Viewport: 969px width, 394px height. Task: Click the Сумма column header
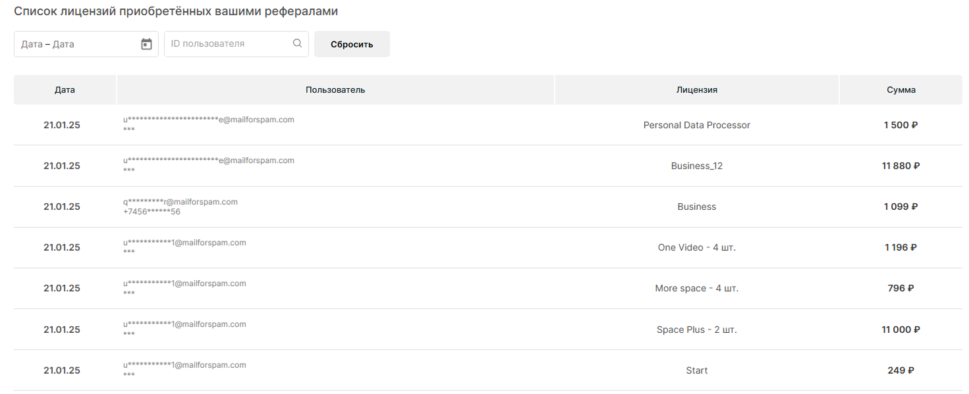tap(901, 89)
